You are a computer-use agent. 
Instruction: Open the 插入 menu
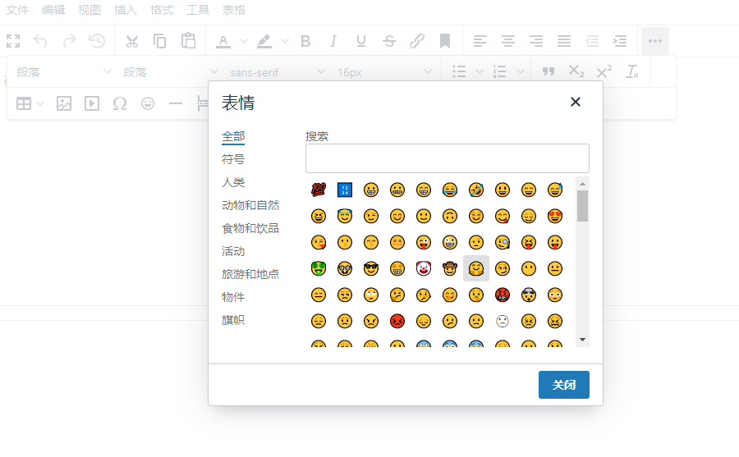126,10
